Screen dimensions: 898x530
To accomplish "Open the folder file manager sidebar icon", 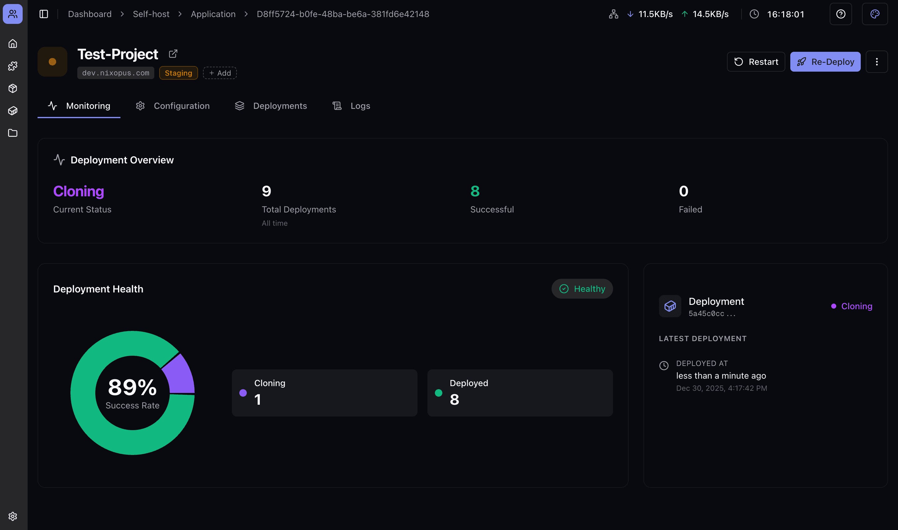I will (x=13, y=133).
